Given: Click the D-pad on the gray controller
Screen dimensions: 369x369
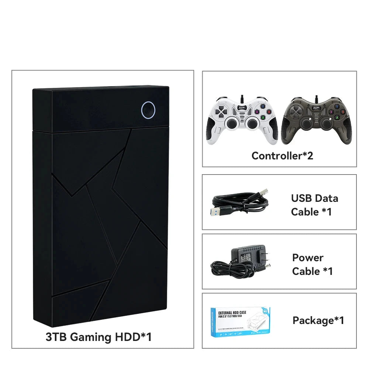Looking at the screenshot, I should point(295,111).
